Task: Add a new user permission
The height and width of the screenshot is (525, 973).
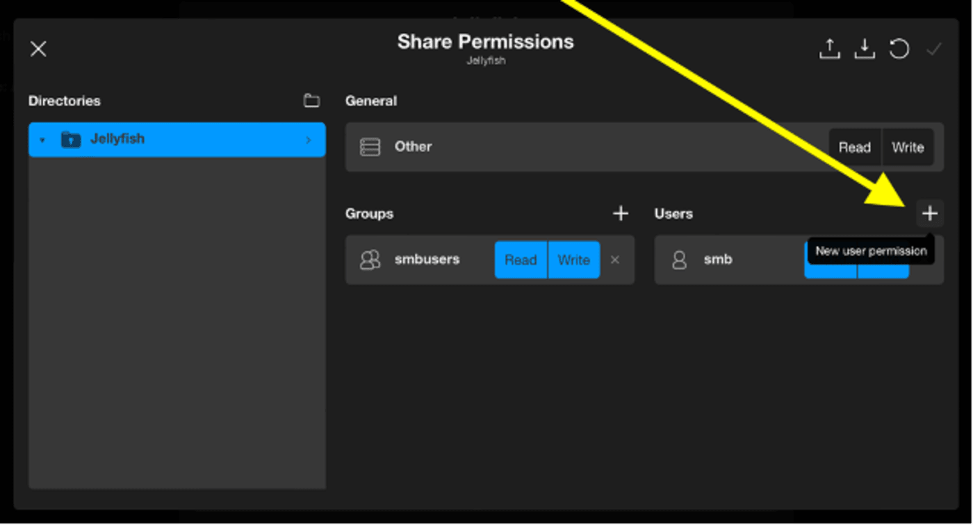Action: point(929,214)
